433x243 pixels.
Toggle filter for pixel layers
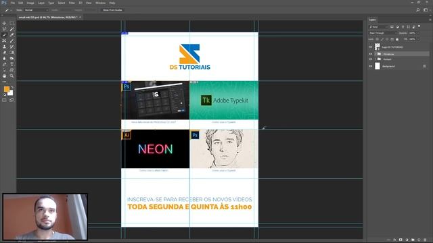click(392, 27)
